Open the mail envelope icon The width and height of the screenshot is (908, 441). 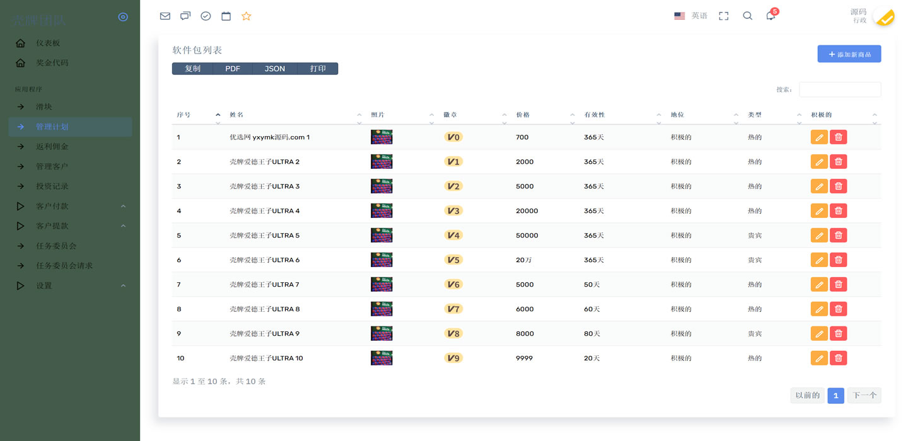[165, 16]
